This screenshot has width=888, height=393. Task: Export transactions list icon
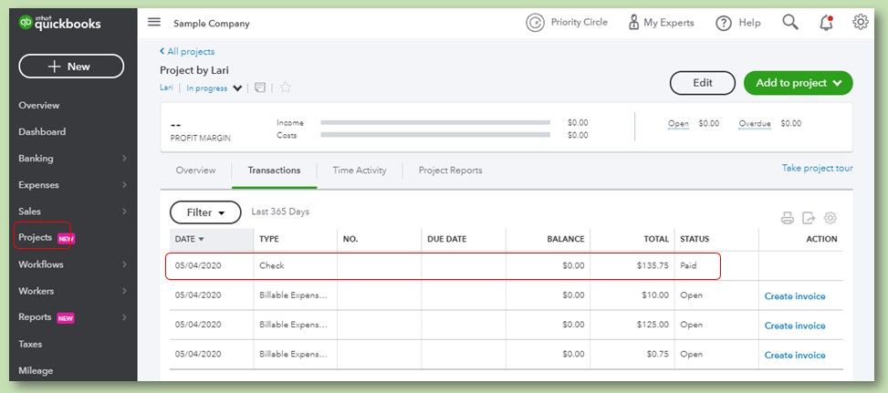coord(809,218)
